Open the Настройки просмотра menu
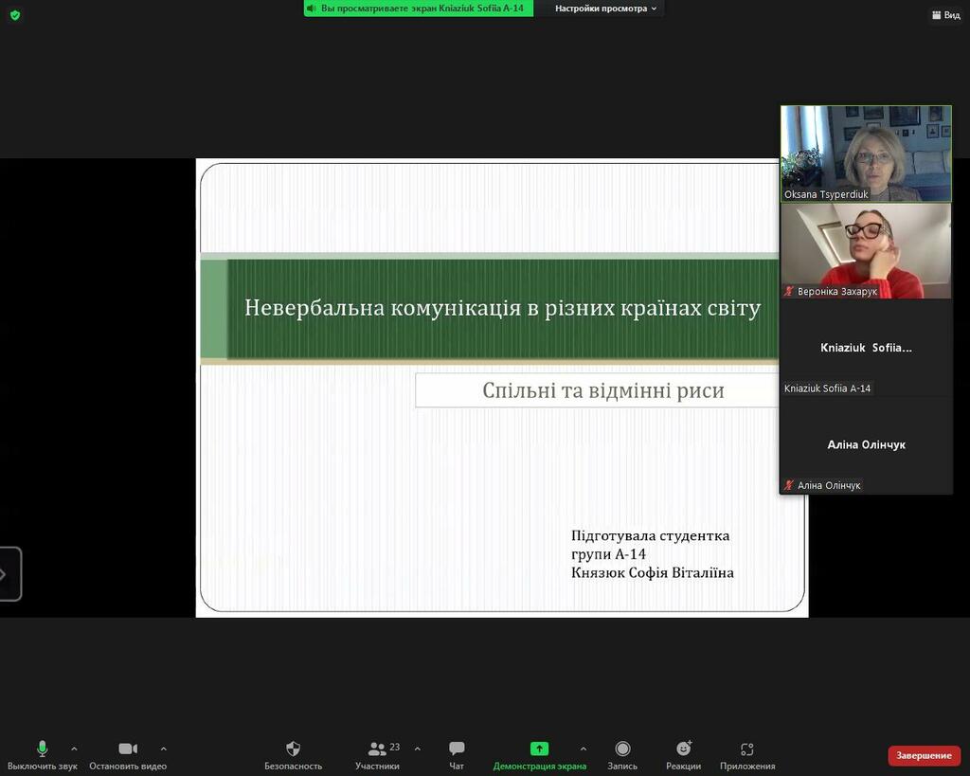The height and width of the screenshot is (776, 970). (605, 9)
